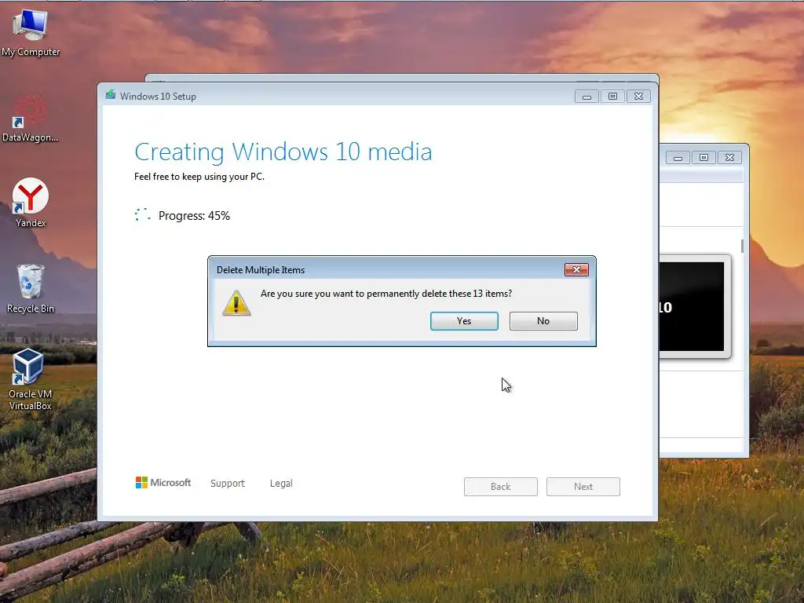This screenshot has width=804, height=603.
Task: Click the Next button in setup
Action: coord(583,487)
